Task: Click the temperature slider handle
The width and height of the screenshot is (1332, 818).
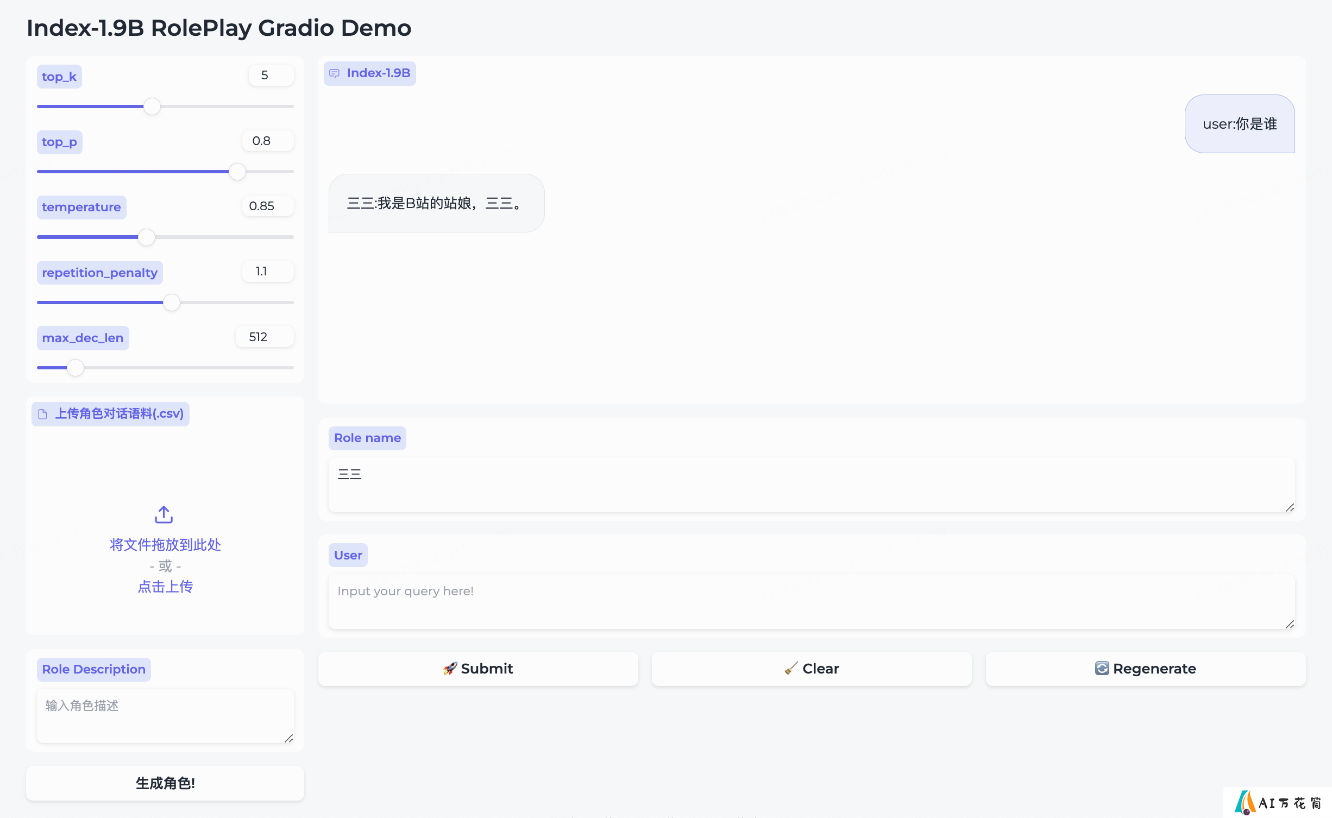Action: pos(147,237)
